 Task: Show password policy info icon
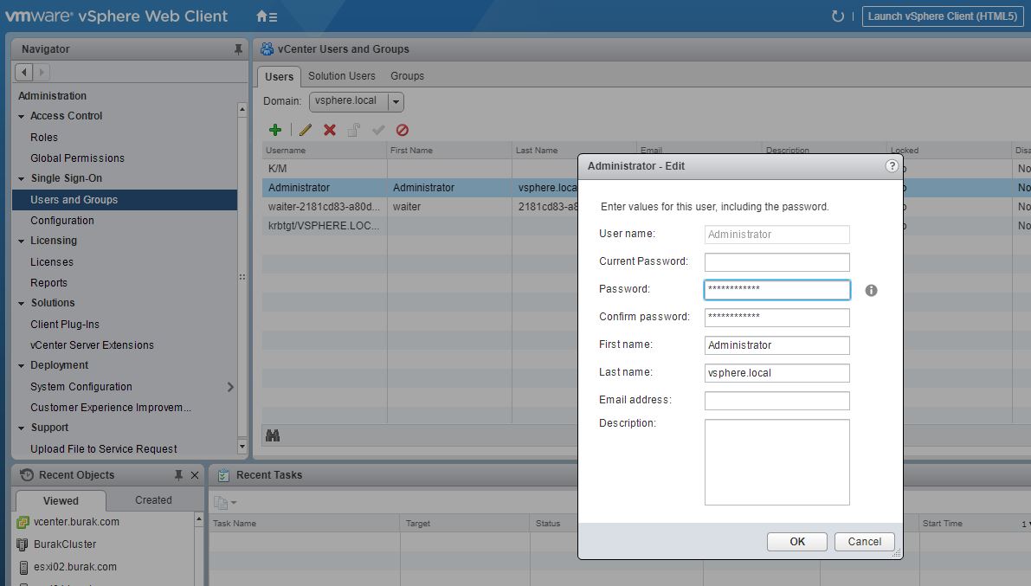[x=871, y=290]
